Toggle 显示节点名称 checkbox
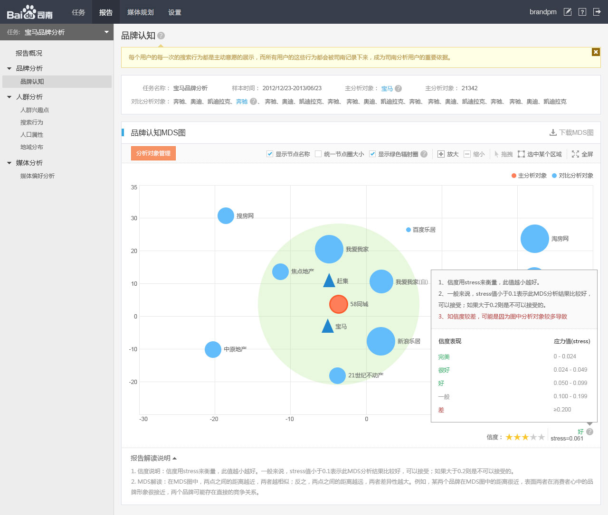608x515 pixels. (x=270, y=154)
